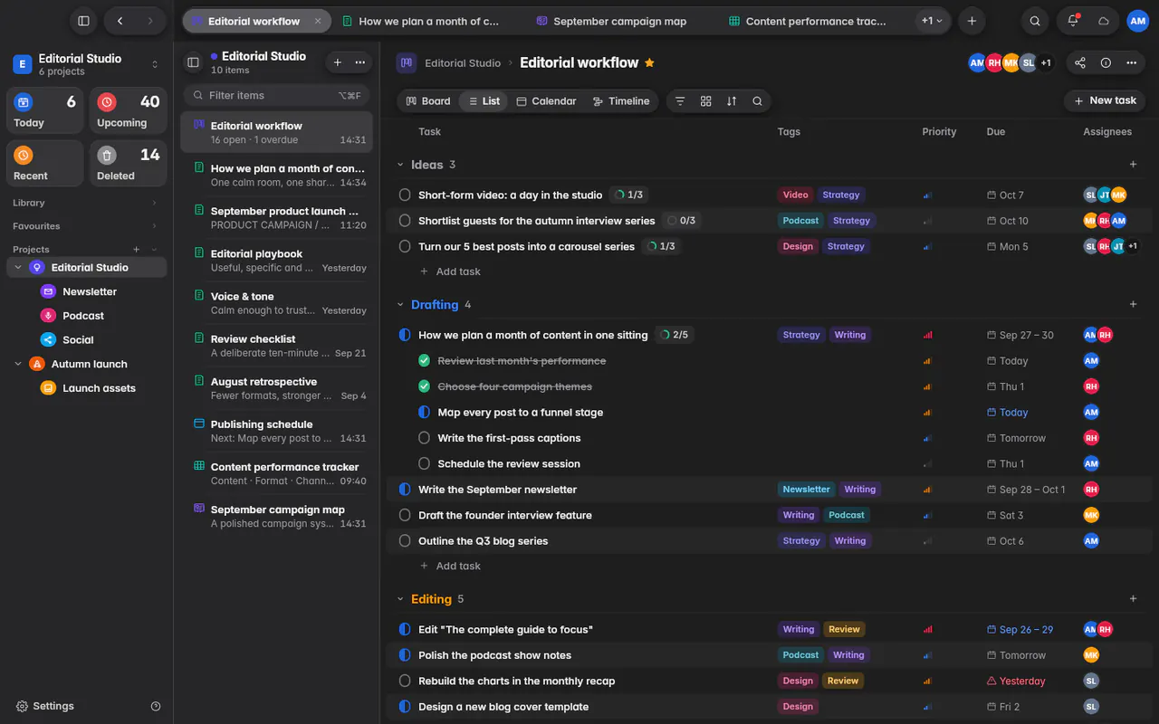Collapse the Ideas section
Screen dimensions: 1159x724
400,165
